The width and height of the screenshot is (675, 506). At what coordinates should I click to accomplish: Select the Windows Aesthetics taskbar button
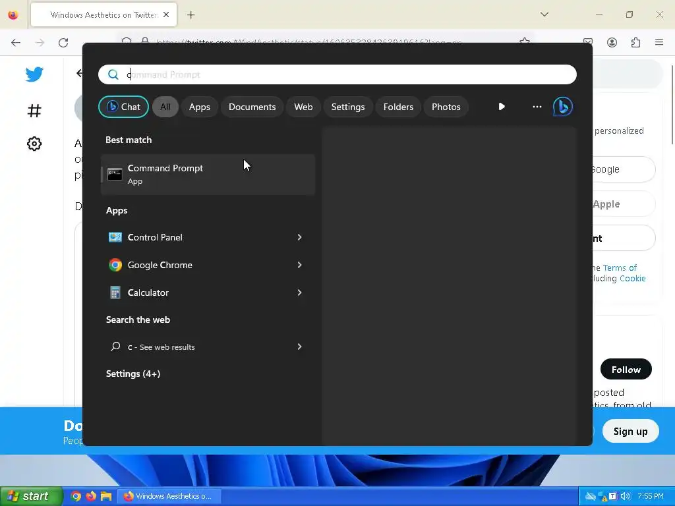coord(169,496)
